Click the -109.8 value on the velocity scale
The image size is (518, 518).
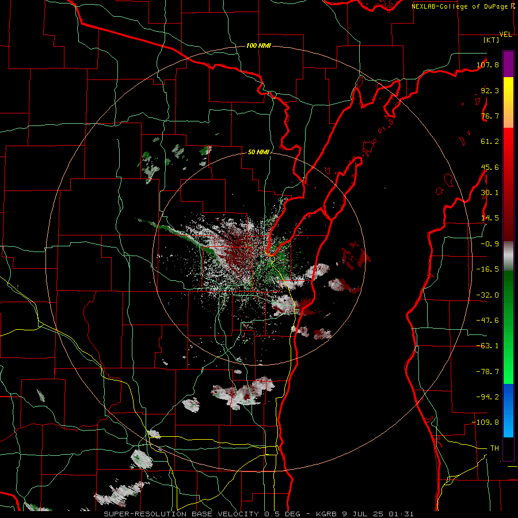pyautogui.click(x=486, y=422)
